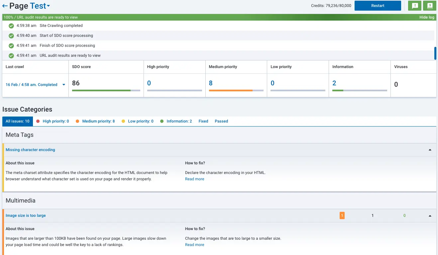Screen dimensions: 438x255
Task: Open the Last crawl date dropdown
Action: [x=63, y=85]
